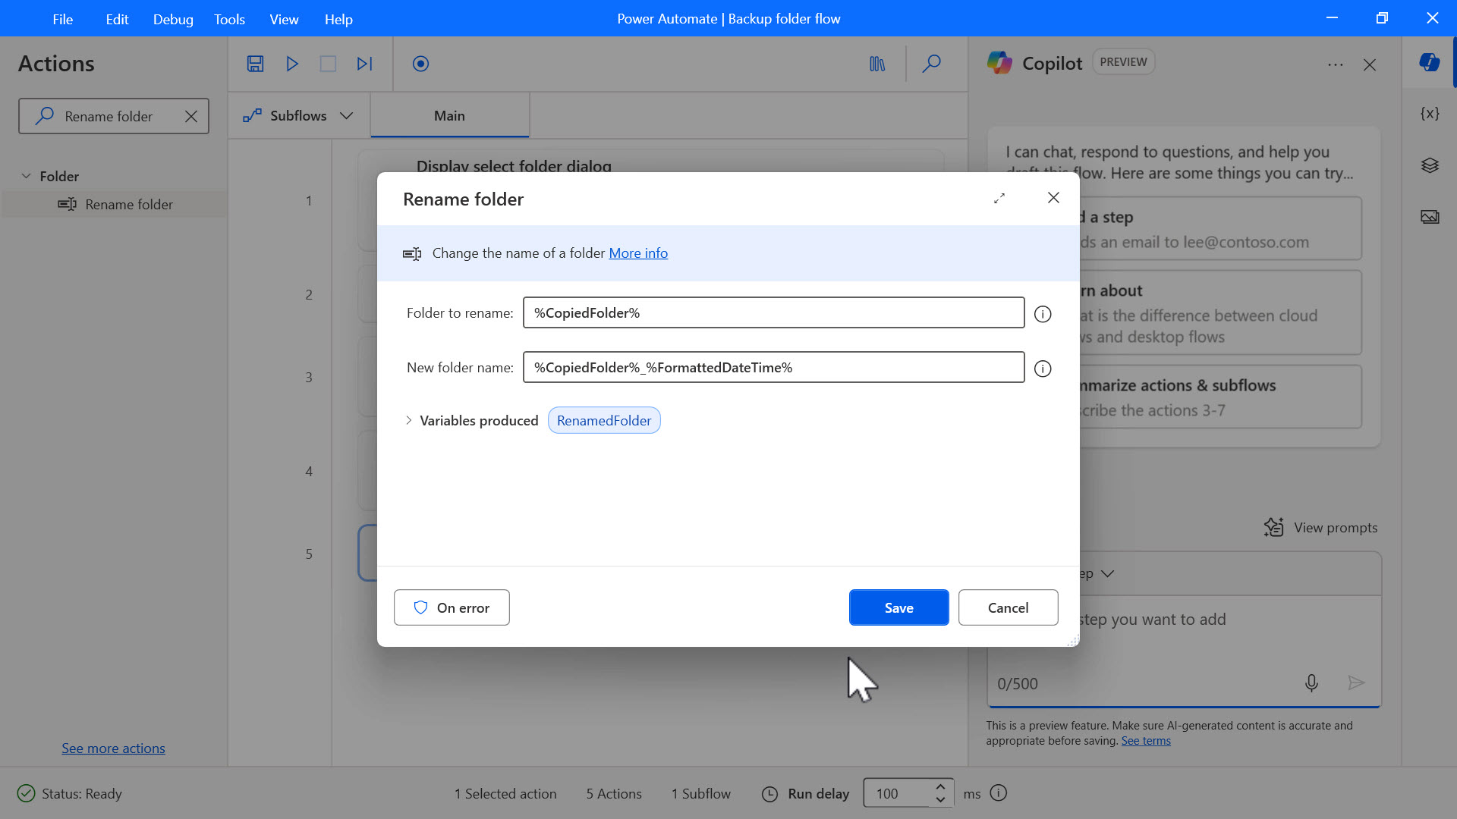Activate the microphone in Copilot prompt
This screenshot has height=819, width=1457.
pyautogui.click(x=1311, y=682)
